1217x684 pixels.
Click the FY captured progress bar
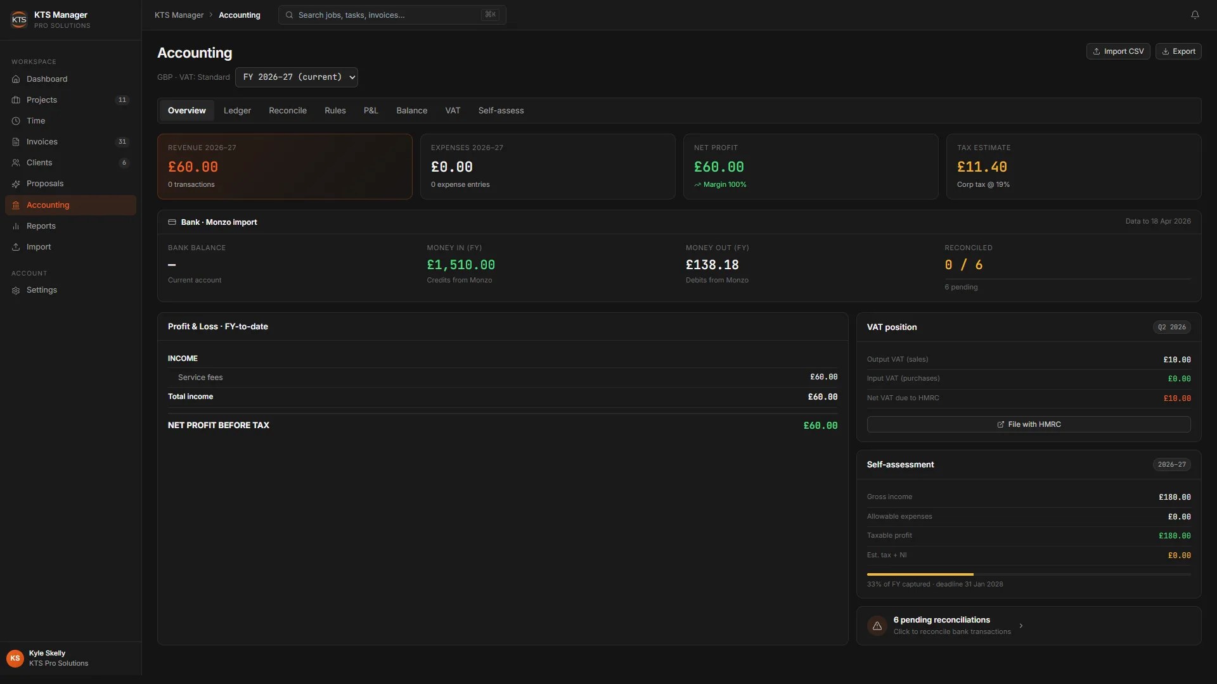coord(1029,574)
